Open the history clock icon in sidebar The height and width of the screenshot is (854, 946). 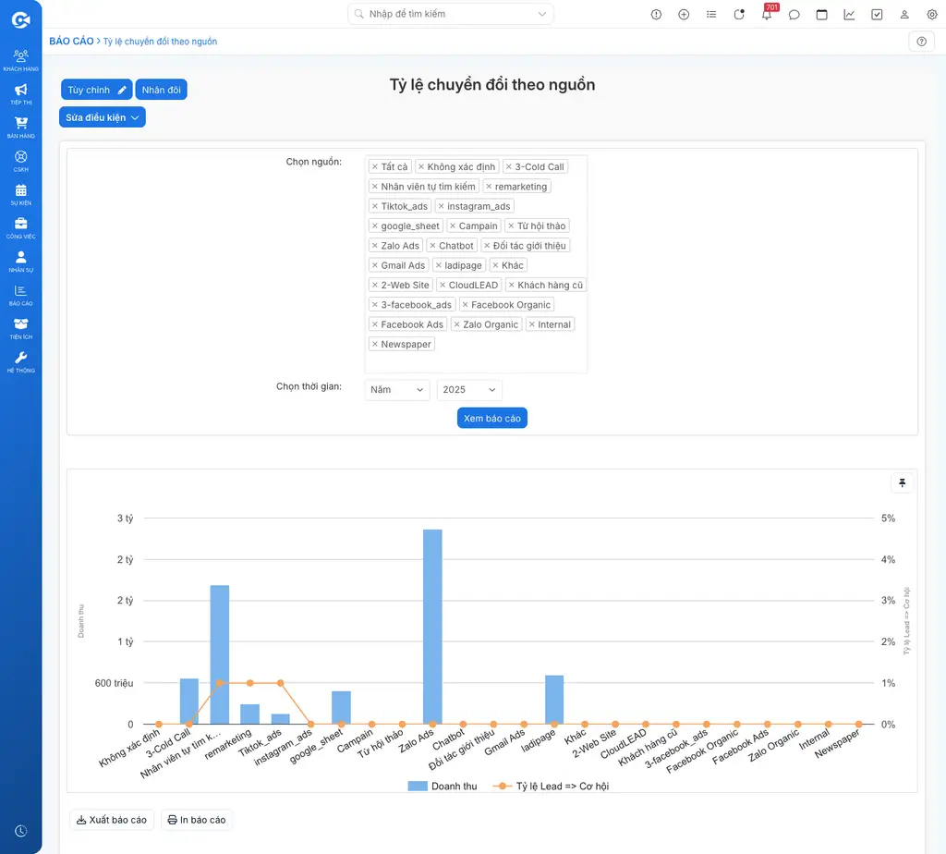[x=20, y=831]
